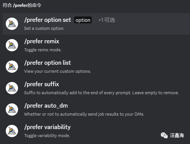Select the /prefer option set command
Screen dimensions: 190x144
click(x=96, y=24)
